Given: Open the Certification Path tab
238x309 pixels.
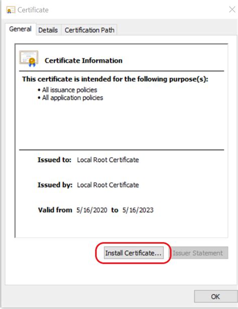Looking at the screenshot, I should click(x=89, y=30).
